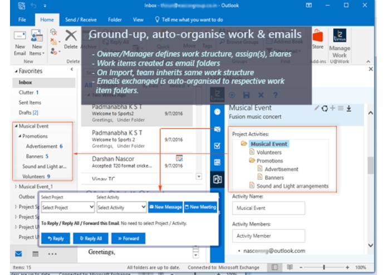387x275 pixels.
Task: Click the calendar card icon in blue sidebar
Action: coord(217,163)
